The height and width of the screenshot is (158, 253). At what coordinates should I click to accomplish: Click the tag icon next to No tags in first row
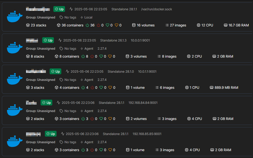click(x=61, y=17)
